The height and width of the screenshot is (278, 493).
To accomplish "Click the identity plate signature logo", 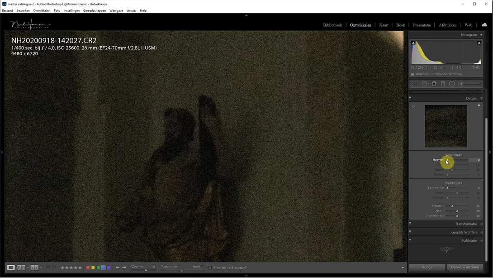I will point(29,24).
